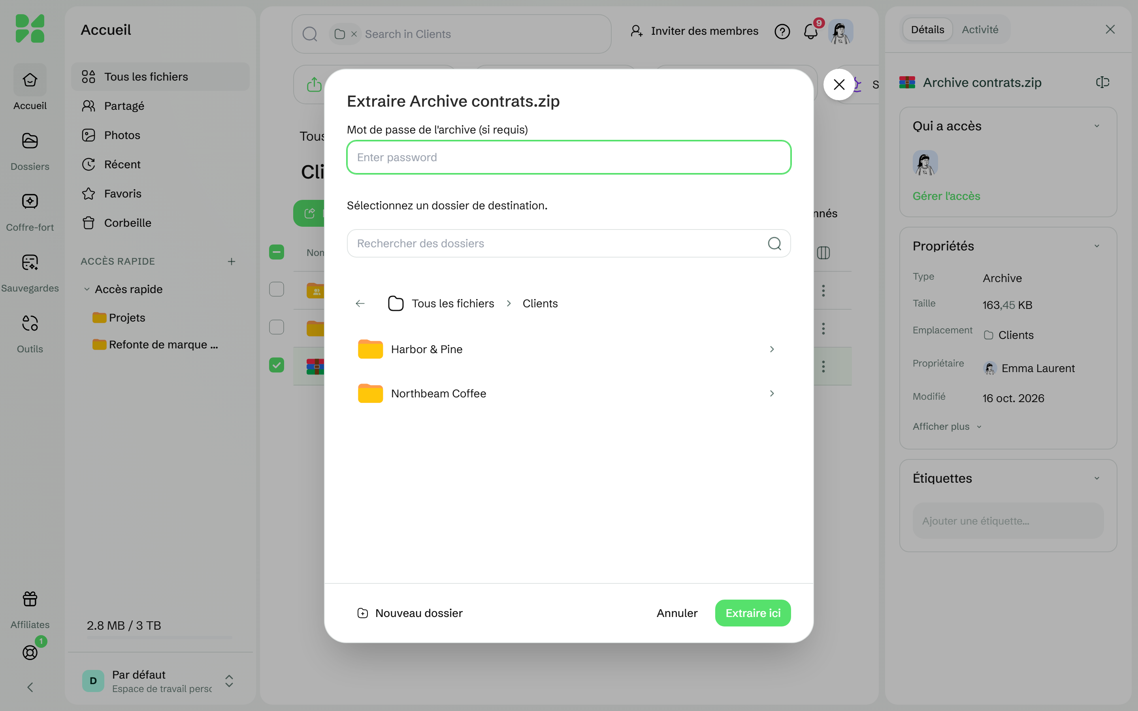Focus the archive password field
The image size is (1138, 711).
point(569,157)
